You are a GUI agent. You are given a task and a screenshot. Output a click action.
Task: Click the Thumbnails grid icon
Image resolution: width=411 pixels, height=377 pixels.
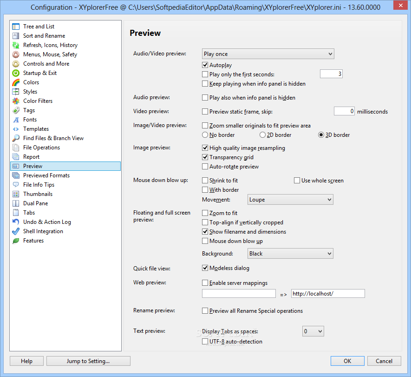point(16,194)
